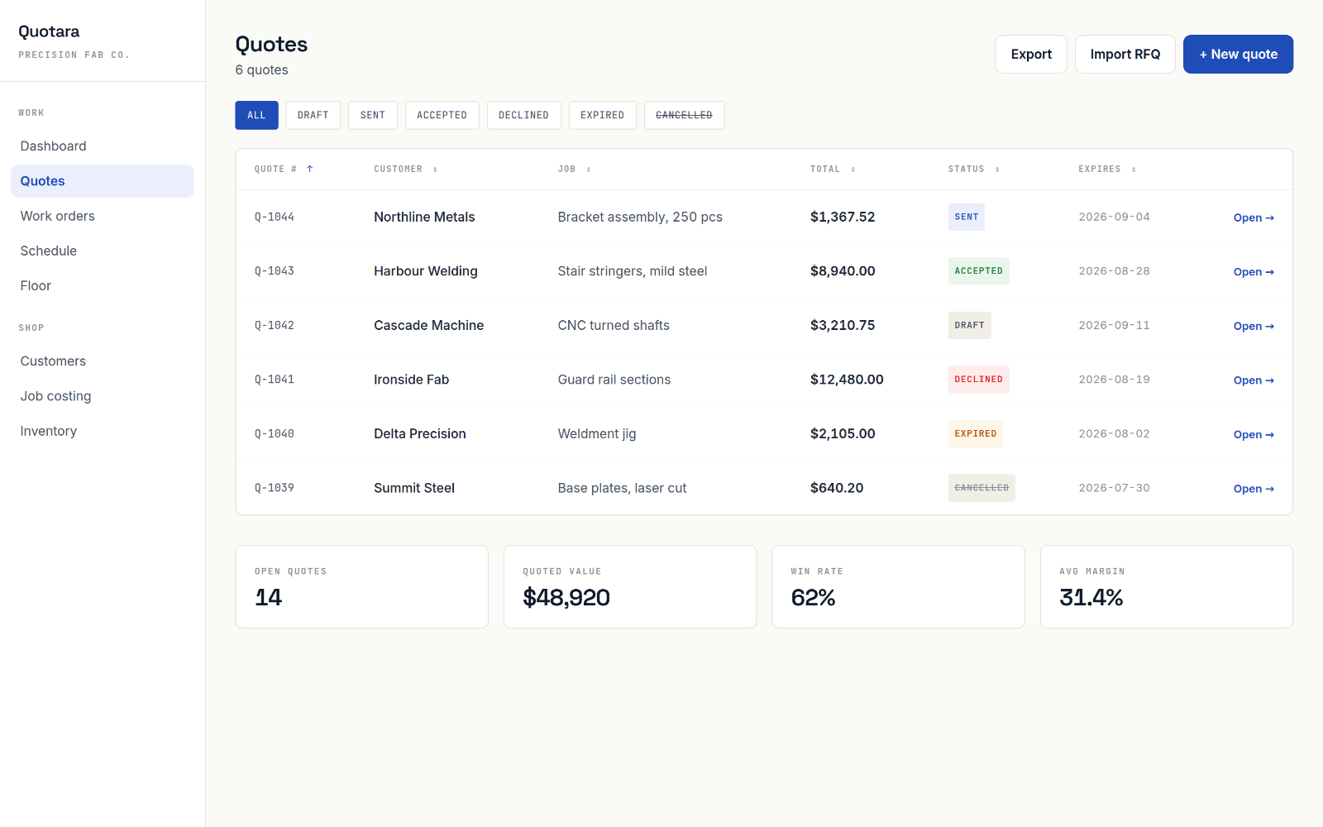The height and width of the screenshot is (827, 1323).
Task: Open quote Q-1039 for Summit Steel
Action: click(x=1254, y=488)
